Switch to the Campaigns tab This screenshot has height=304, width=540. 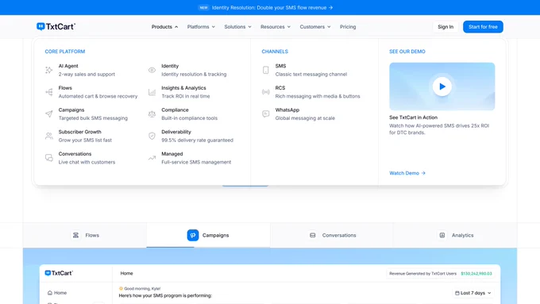(x=208, y=235)
